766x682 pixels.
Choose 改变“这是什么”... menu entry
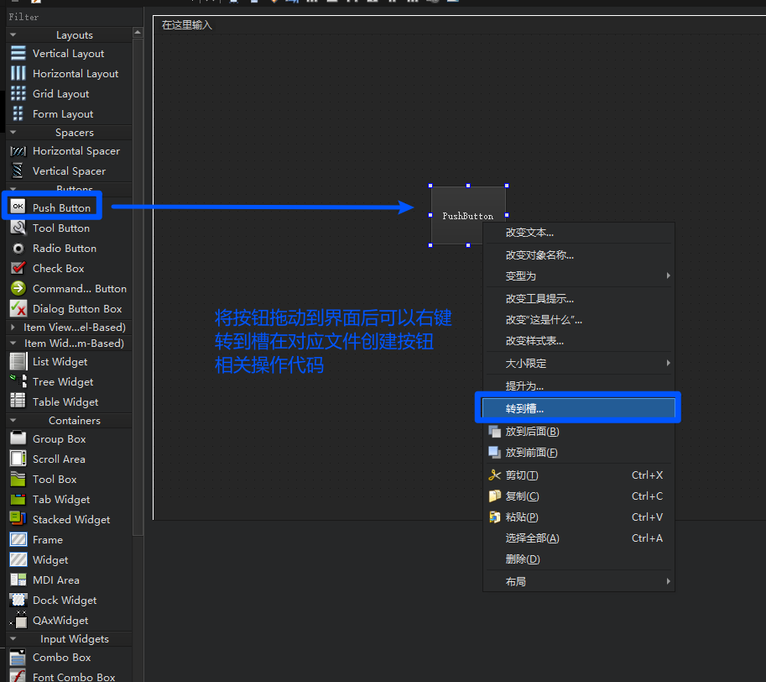578,320
